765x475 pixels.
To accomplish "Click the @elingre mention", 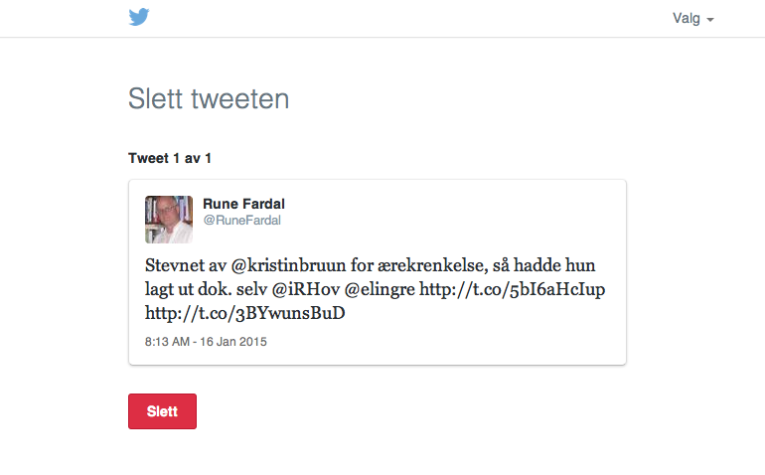I will (x=380, y=289).
